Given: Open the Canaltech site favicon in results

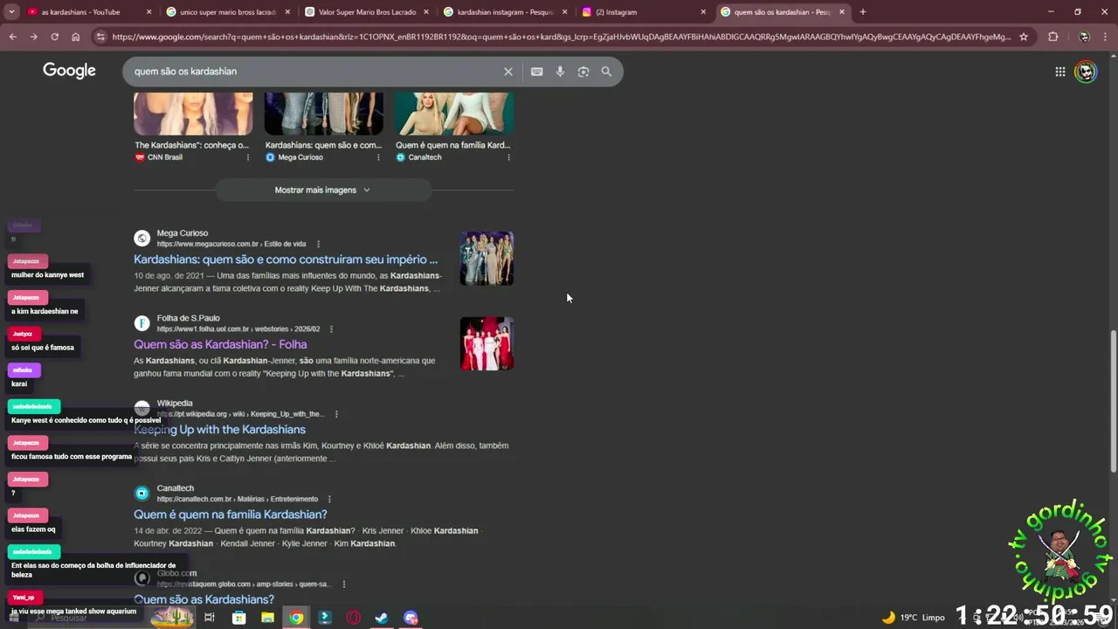Looking at the screenshot, I should click(141, 494).
